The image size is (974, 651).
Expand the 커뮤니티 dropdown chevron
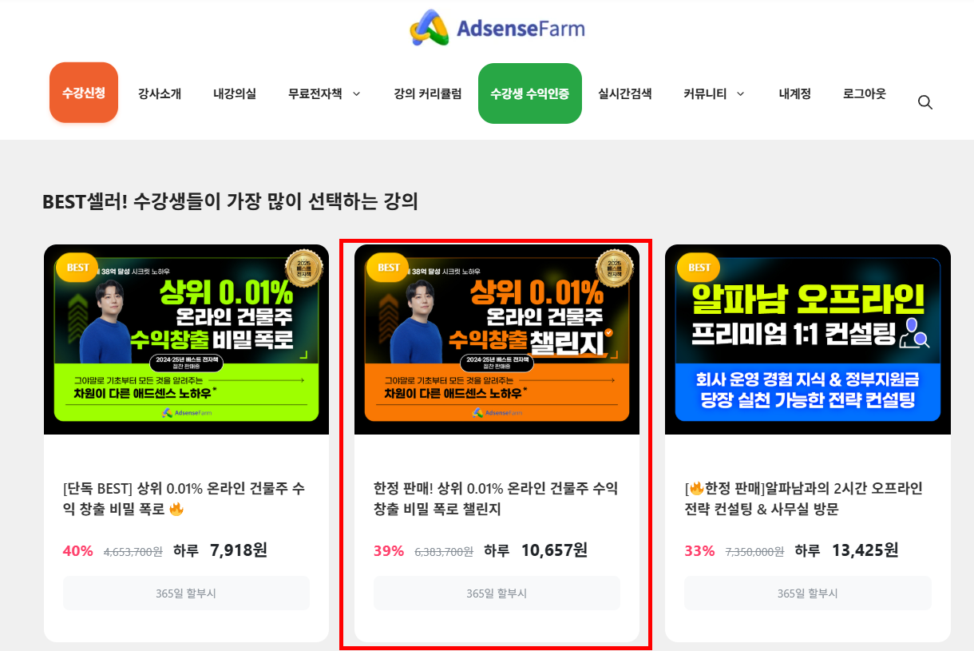pyautogui.click(x=740, y=94)
